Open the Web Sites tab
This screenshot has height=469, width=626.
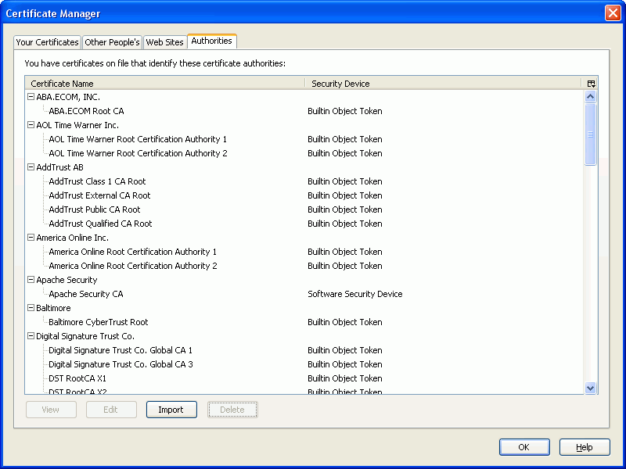164,42
